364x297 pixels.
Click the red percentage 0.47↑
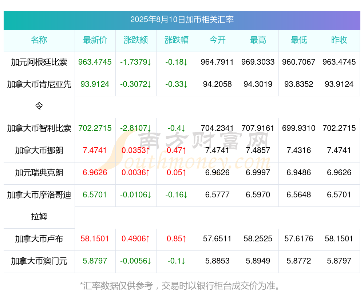(177, 150)
